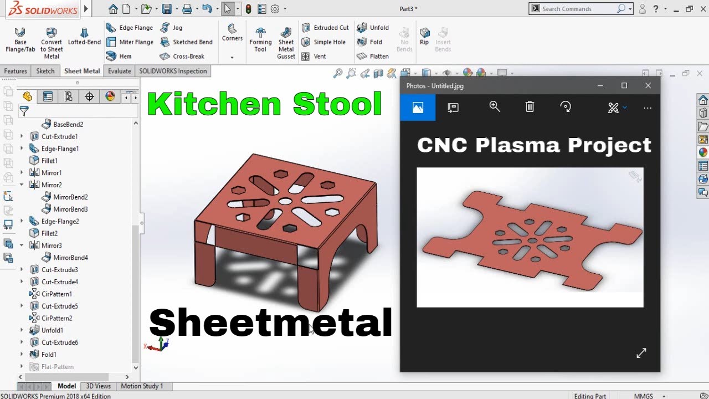Image resolution: width=709 pixels, height=399 pixels.
Task: Expand the Cut-Extrude3 feature
Action: [x=22, y=270]
